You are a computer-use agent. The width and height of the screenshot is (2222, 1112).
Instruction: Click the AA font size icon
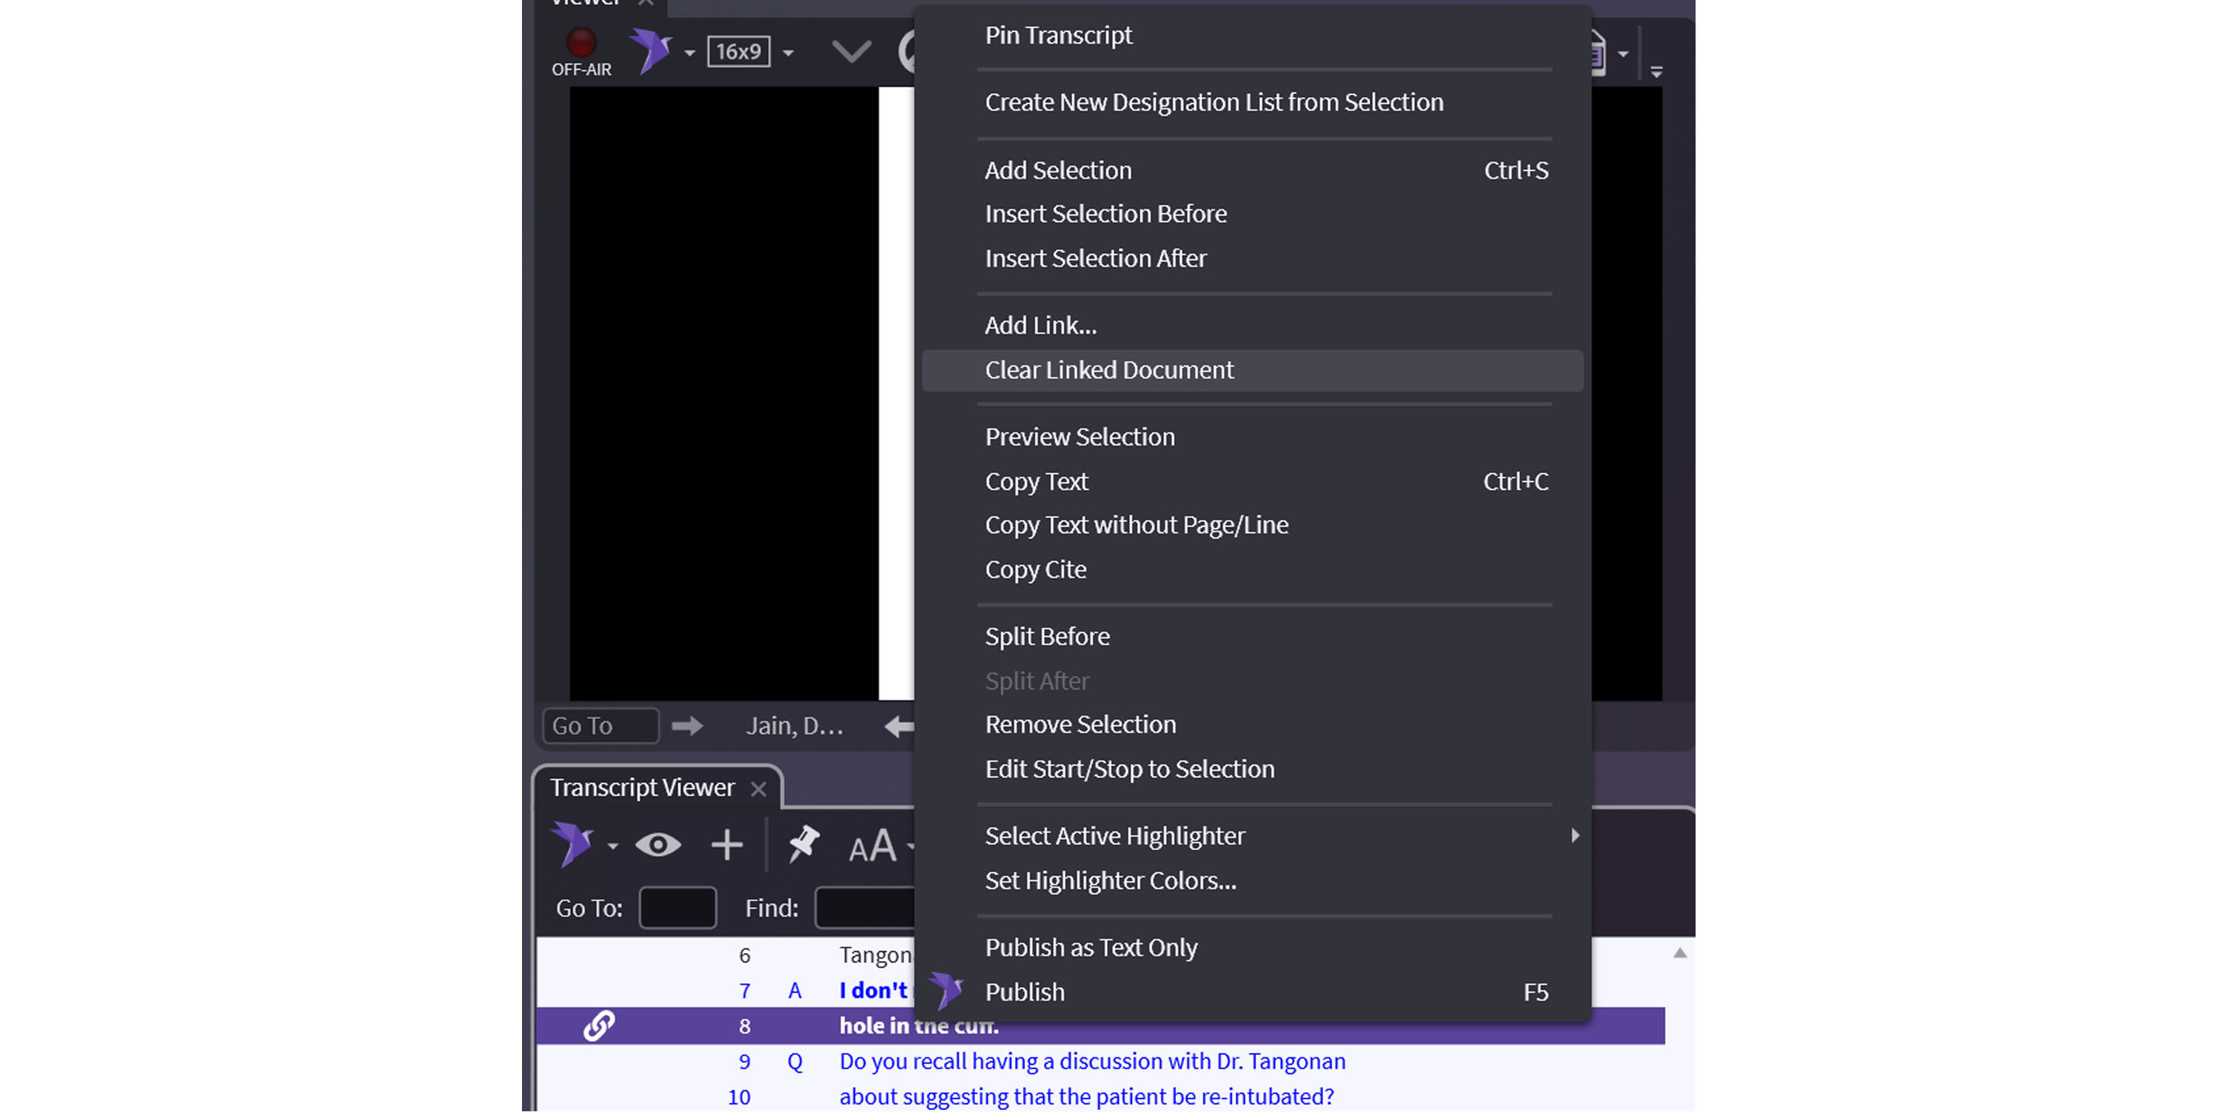(x=872, y=846)
